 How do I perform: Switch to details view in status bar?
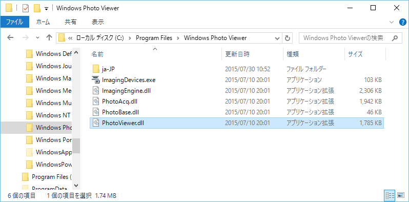pos(390,195)
